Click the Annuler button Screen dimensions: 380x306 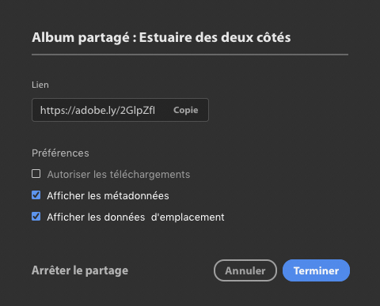pos(245,270)
